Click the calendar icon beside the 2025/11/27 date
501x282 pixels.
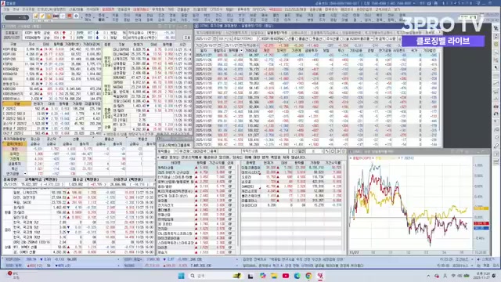(214, 38)
